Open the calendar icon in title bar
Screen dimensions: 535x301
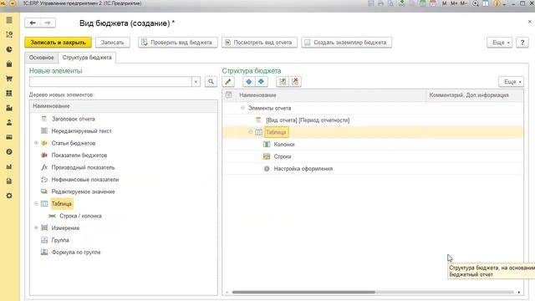433,3
